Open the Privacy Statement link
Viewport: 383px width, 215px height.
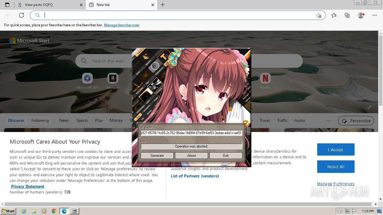pos(28,186)
